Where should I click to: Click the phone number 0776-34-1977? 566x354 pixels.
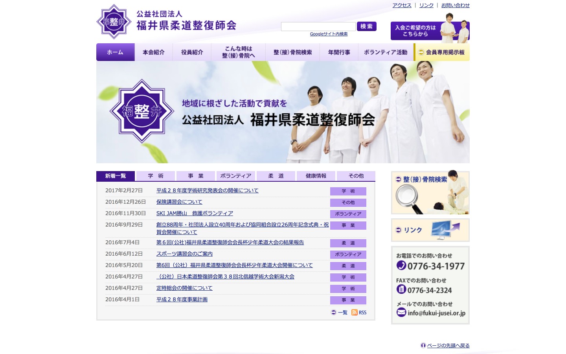(436, 266)
